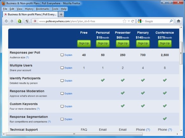This screenshot has width=185, height=138.
Task: Click the forward navigation arrow
Action: pyautogui.click(x=12, y=21)
